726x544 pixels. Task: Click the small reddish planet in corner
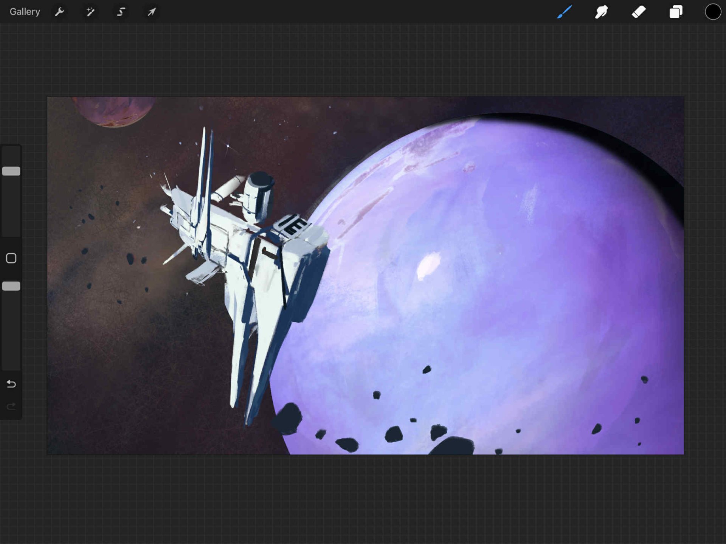[x=113, y=111]
